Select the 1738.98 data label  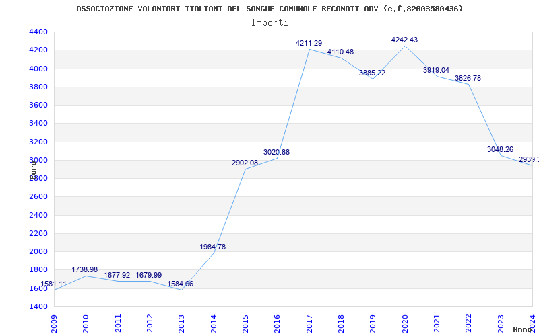coord(85,270)
